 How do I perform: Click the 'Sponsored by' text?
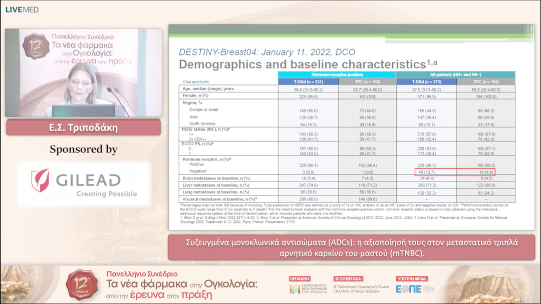click(x=83, y=149)
